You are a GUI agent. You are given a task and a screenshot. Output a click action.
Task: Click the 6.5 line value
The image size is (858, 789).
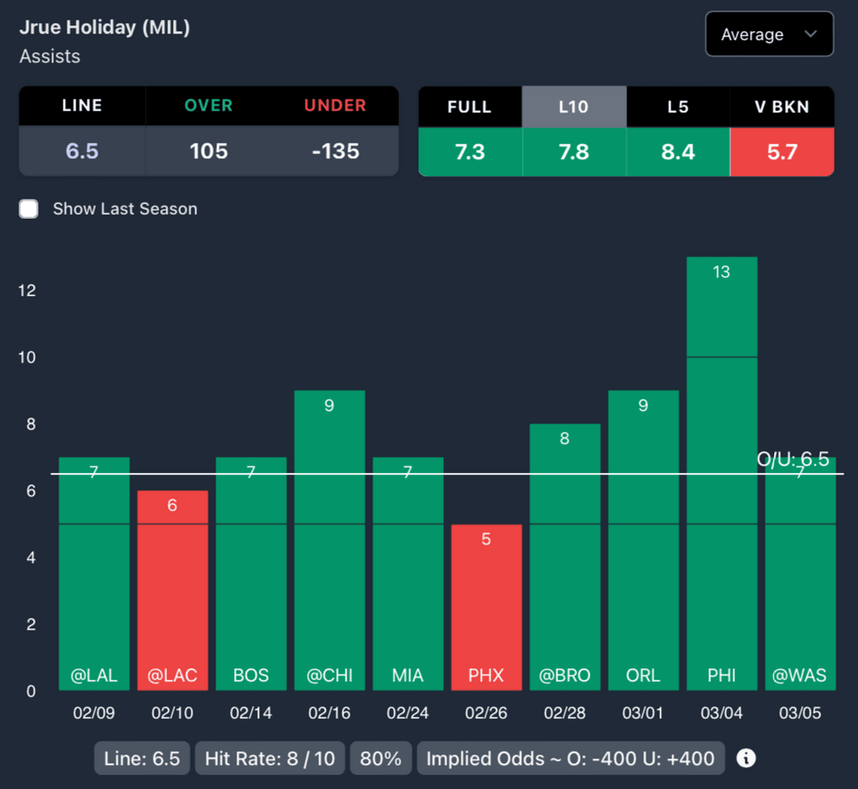(x=82, y=151)
